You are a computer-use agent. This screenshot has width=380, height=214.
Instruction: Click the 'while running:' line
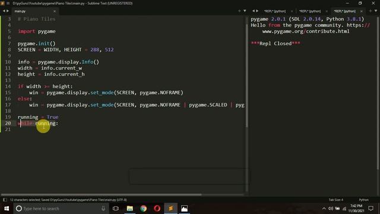pos(38,123)
